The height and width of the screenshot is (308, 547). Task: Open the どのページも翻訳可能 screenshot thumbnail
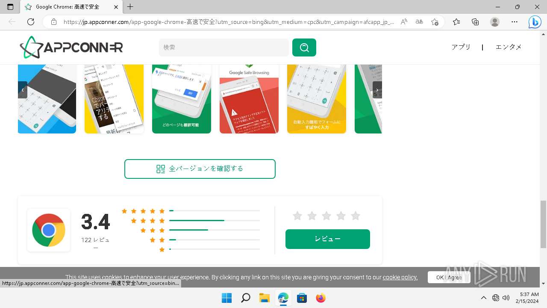pos(182,99)
